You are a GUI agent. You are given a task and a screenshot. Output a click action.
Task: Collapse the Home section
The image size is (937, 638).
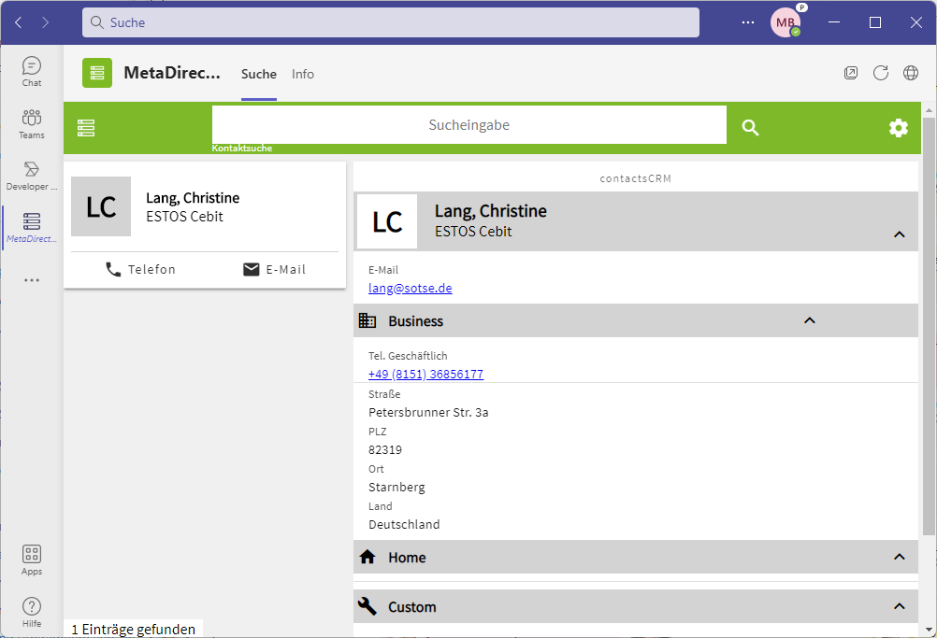(x=899, y=557)
